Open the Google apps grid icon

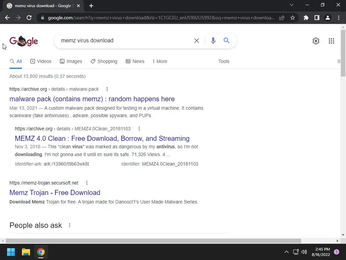click(331, 41)
